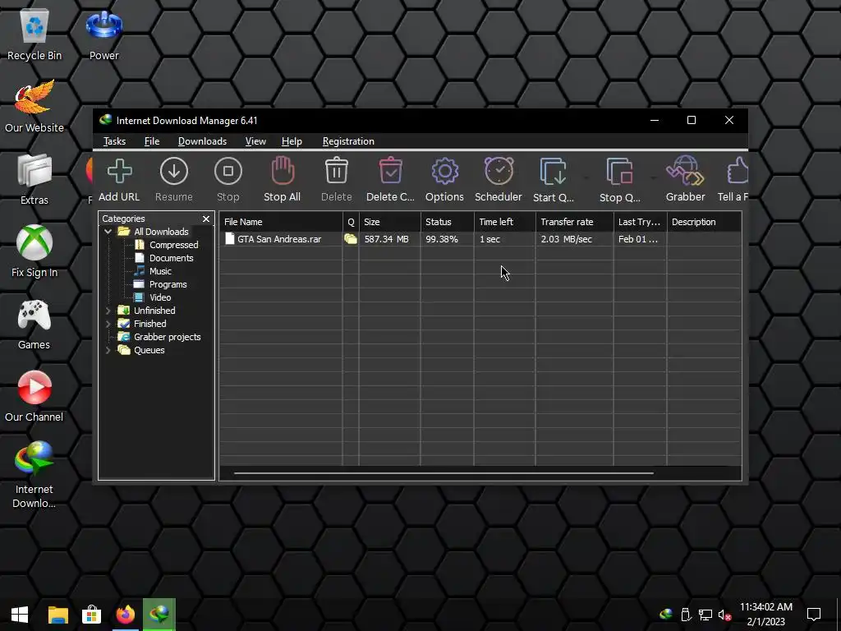Open Options with the gear icon
The image size is (841, 631).
click(x=444, y=172)
